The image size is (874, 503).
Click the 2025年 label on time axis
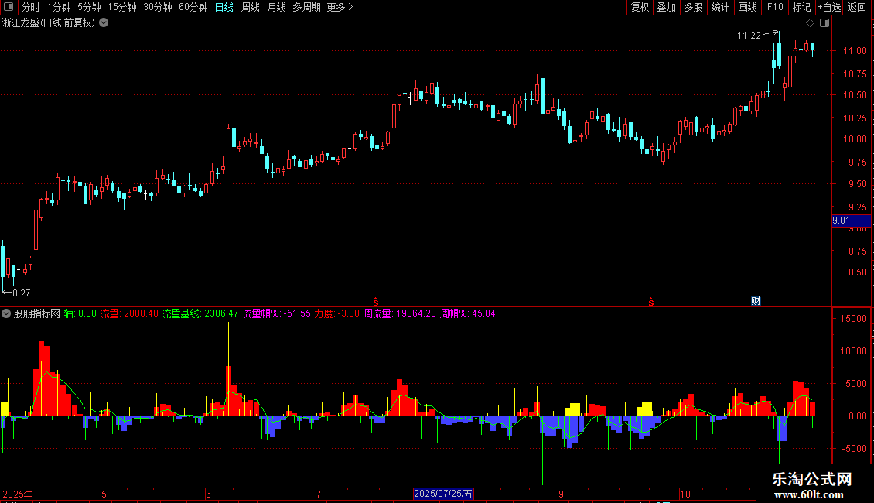point(17,494)
